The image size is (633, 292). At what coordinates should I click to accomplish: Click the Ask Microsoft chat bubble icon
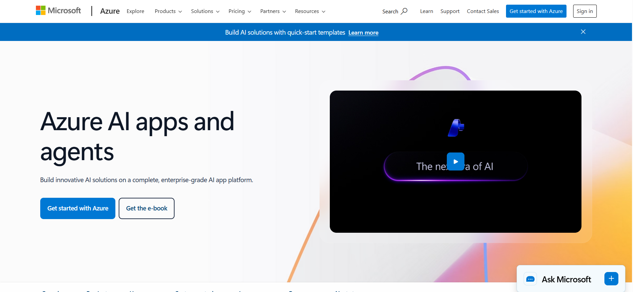[530, 279]
